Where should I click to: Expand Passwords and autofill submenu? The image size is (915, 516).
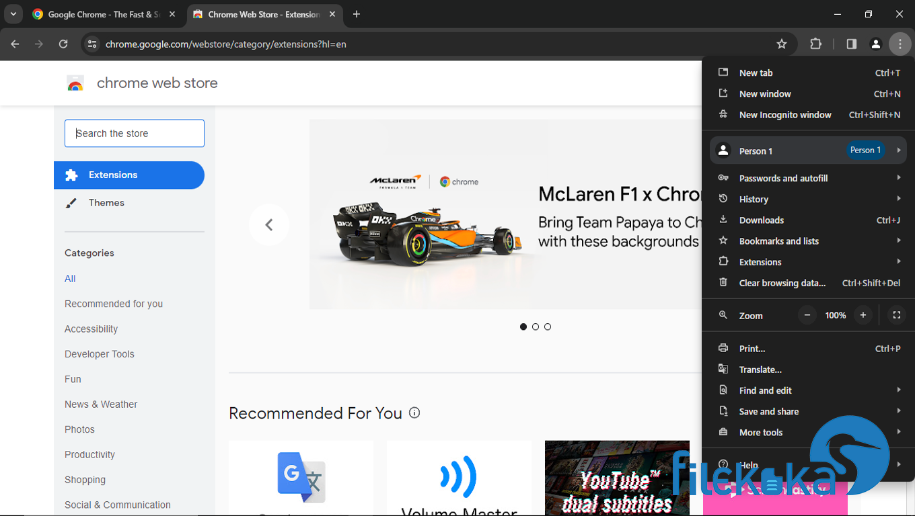808,178
